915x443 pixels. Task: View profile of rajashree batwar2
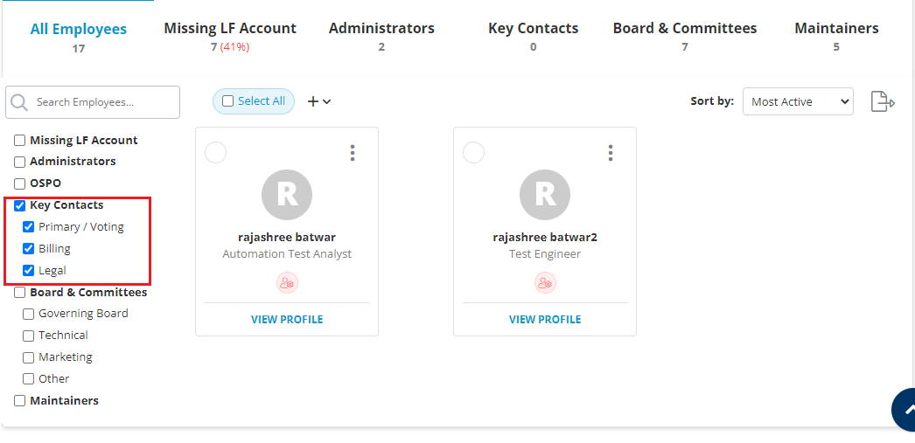point(545,320)
